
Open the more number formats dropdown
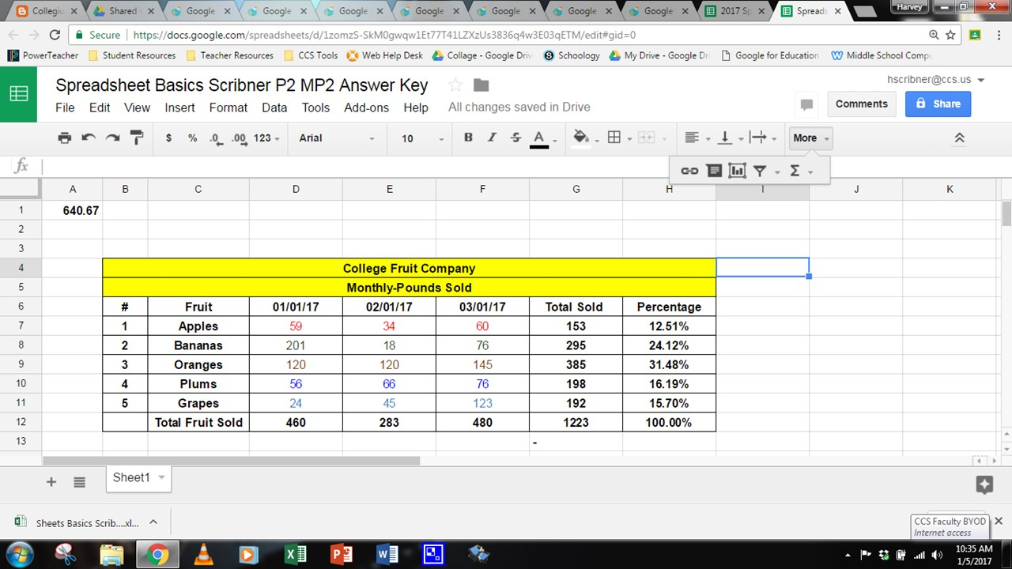coord(266,138)
